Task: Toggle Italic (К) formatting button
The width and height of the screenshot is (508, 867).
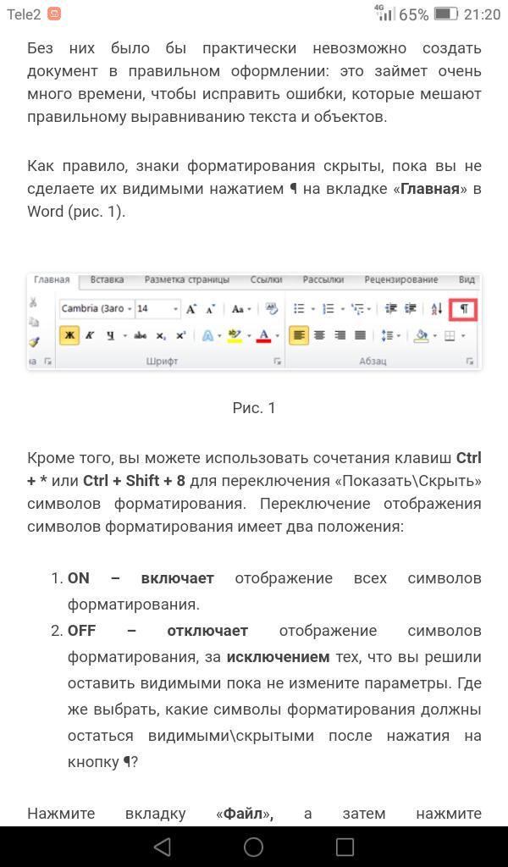Action: pyautogui.click(x=90, y=335)
